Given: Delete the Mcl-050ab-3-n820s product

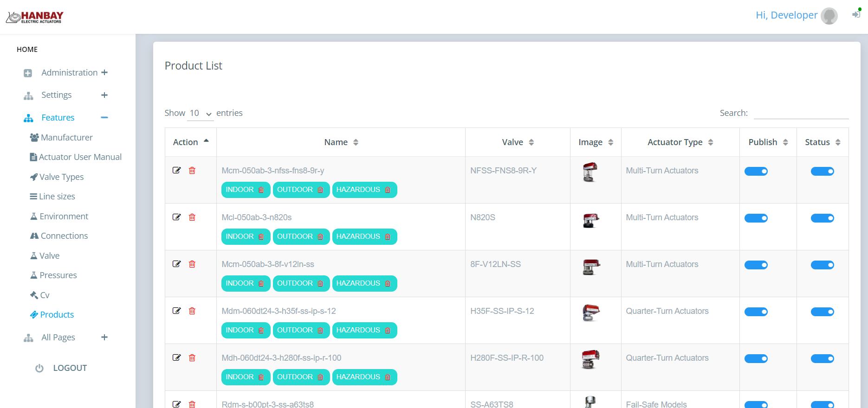Looking at the screenshot, I should (192, 217).
